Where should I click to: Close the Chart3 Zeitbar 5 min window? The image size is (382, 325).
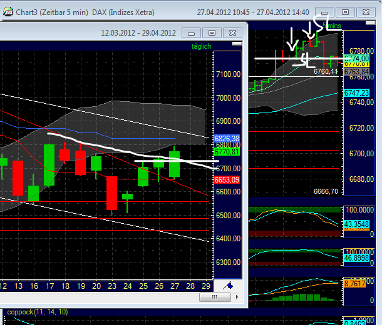(366, 12)
